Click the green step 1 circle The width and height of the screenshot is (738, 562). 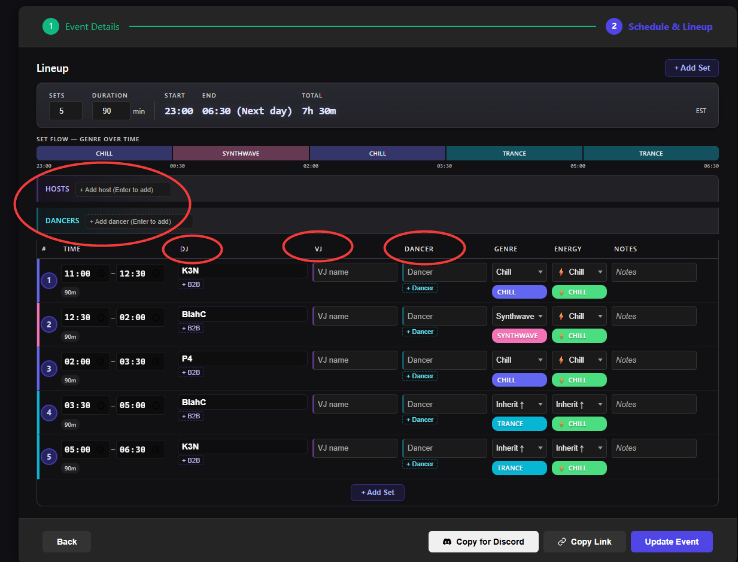pos(51,26)
